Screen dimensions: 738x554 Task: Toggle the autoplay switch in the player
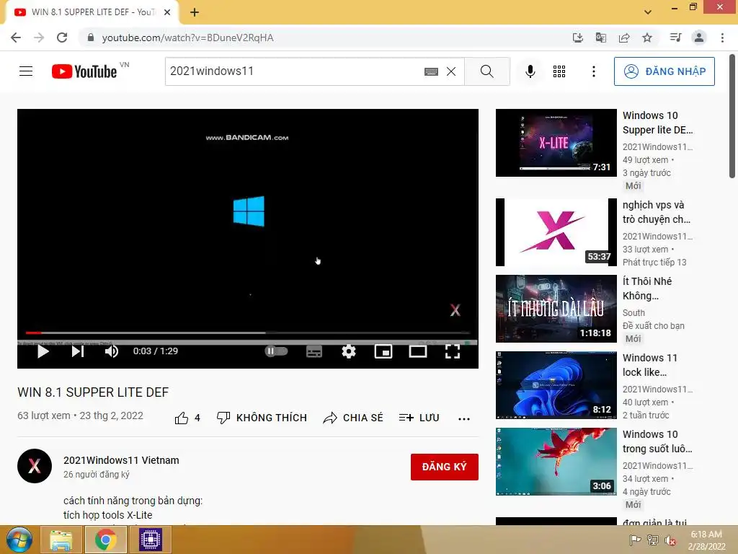276,351
